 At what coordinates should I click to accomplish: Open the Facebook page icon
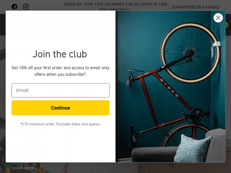coord(14,7)
